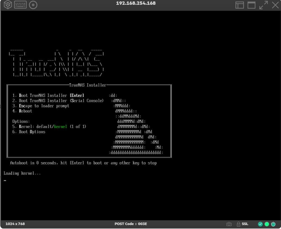Open the cube-shaped main menu icon
The height and width of the screenshot is (229, 281).
[x=8, y=5]
